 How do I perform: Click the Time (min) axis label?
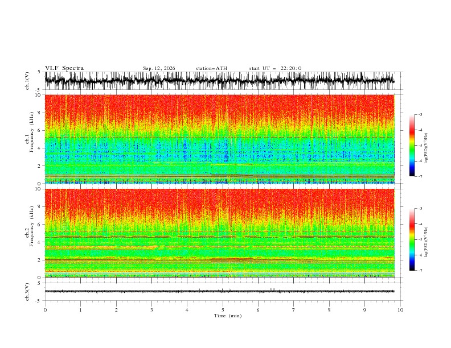tap(228, 316)
